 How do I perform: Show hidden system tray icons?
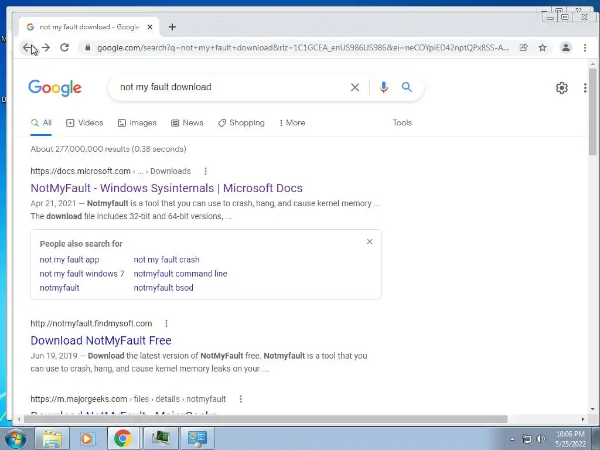tap(512, 439)
